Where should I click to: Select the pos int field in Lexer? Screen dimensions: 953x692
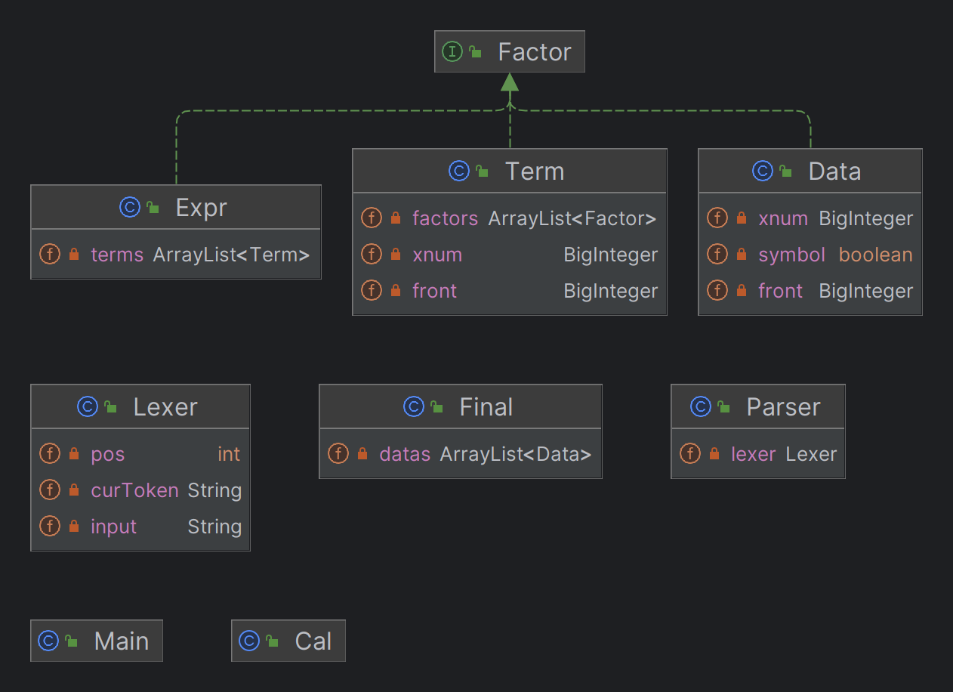coord(140,454)
